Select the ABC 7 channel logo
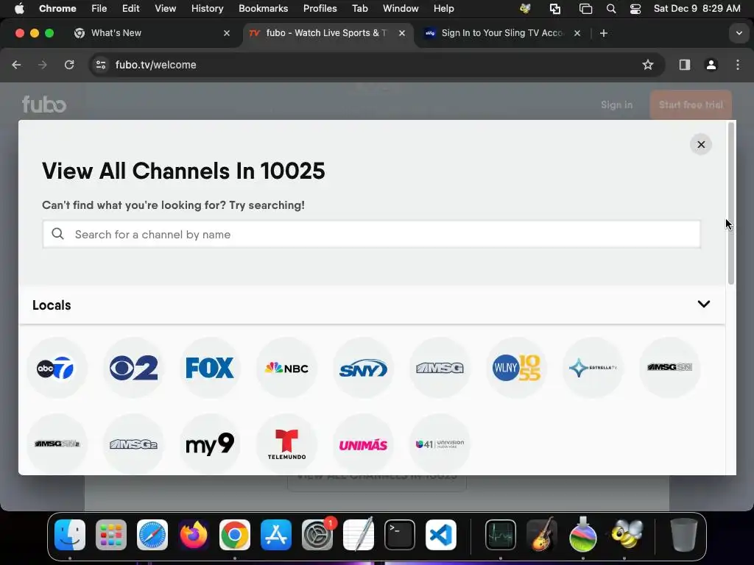Image resolution: width=754 pixels, height=565 pixels. 57,368
